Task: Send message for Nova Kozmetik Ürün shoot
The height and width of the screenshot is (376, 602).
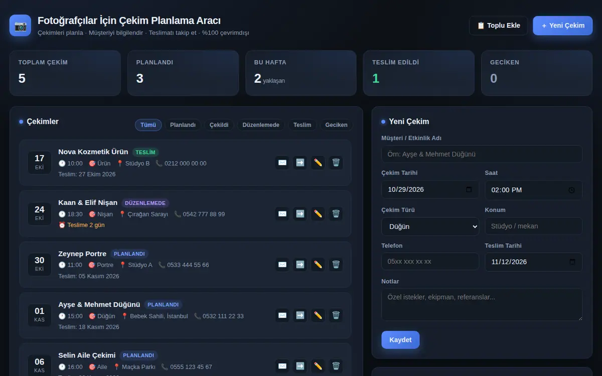Action: (282, 163)
